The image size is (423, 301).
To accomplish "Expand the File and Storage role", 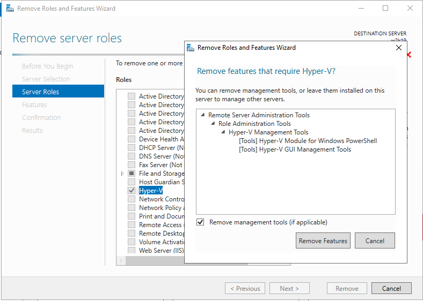I will pyautogui.click(x=122, y=174).
